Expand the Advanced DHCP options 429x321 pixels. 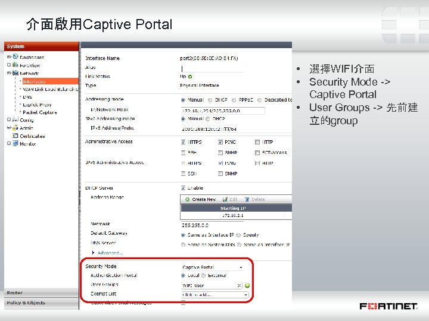point(108,253)
